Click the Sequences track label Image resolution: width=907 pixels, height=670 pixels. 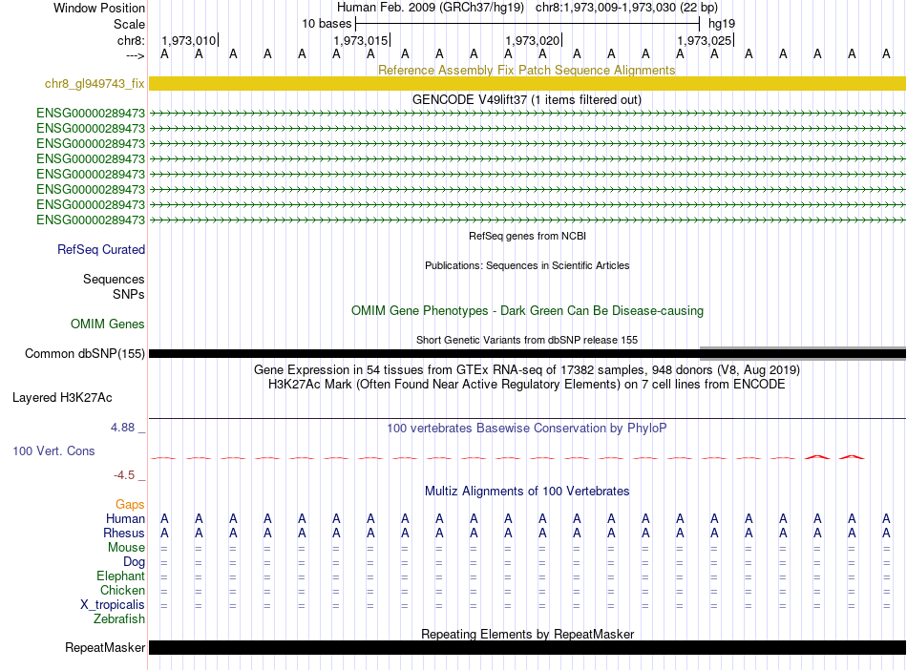point(114,280)
